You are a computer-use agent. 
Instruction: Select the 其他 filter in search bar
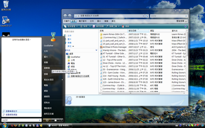(113, 21)
